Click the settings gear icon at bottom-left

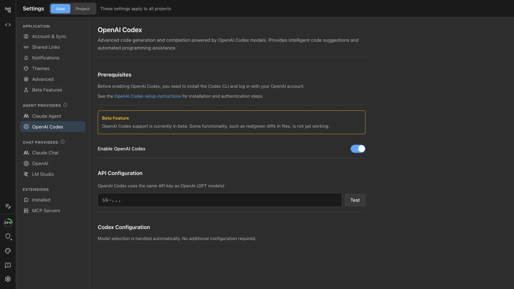[8, 279]
